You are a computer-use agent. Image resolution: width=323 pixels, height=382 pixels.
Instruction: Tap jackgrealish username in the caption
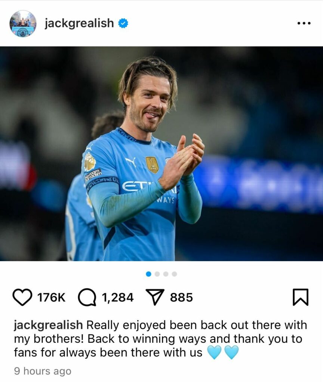click(x=48, y=325)
